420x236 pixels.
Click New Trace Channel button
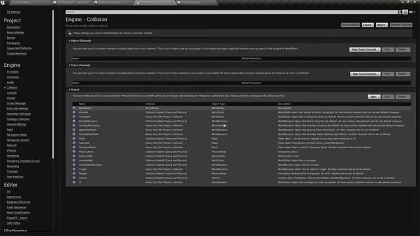tap(365, 74)
